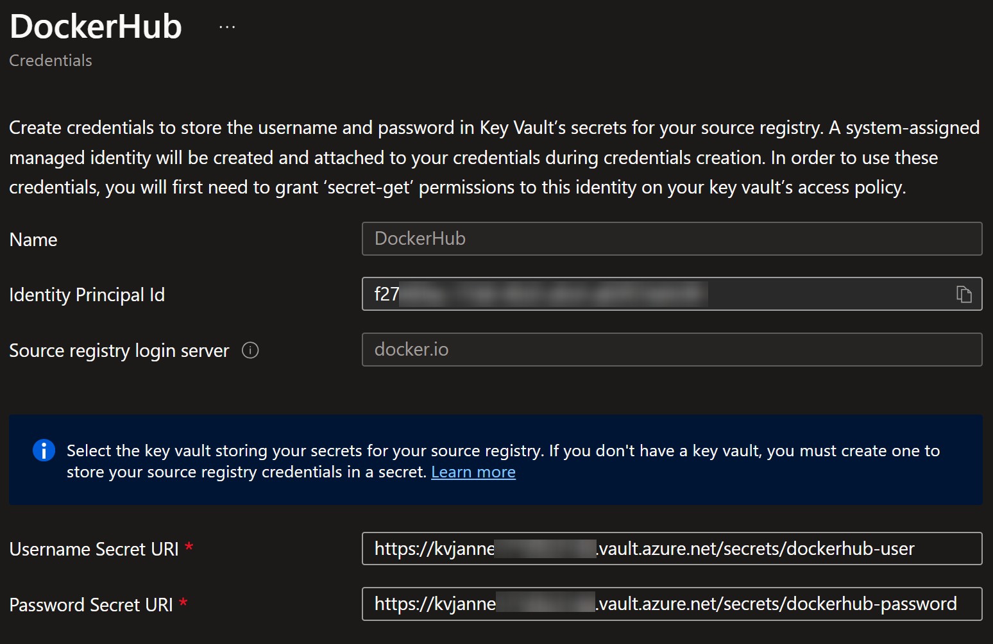Focus the Name field containing DockerHub

[x=672, y=239]
